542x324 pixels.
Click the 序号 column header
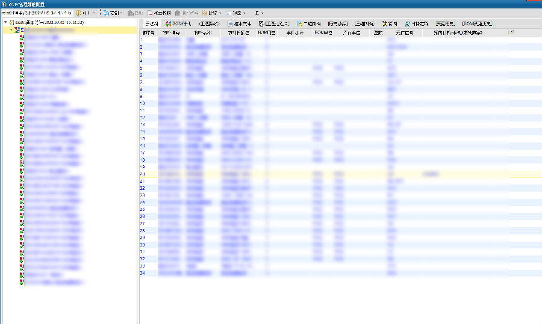click(149, 33)
